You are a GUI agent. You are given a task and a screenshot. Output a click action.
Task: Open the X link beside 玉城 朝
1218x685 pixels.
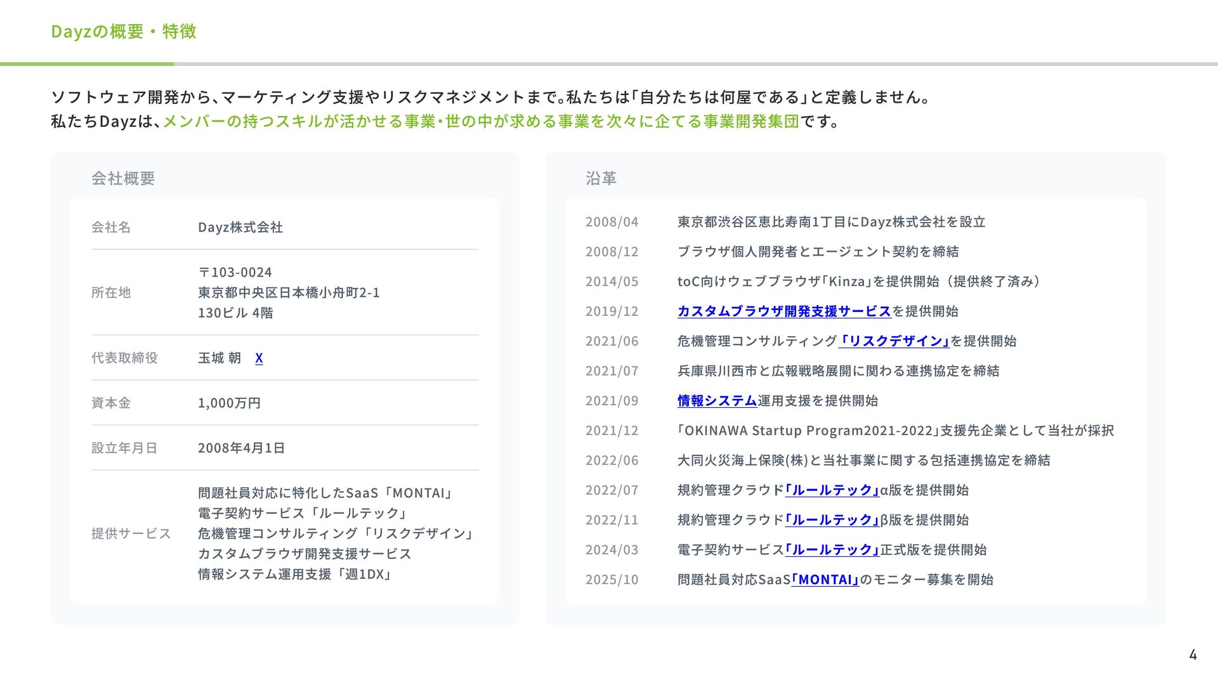click(x=259, y=358)
